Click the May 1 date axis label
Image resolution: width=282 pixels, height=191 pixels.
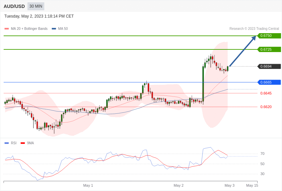(88, 185)
